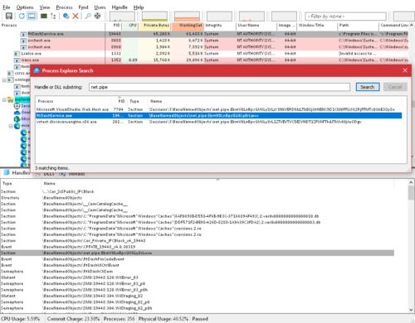Select the process row with PID 1332
This screenshot has width=415, height=323.
204,53
